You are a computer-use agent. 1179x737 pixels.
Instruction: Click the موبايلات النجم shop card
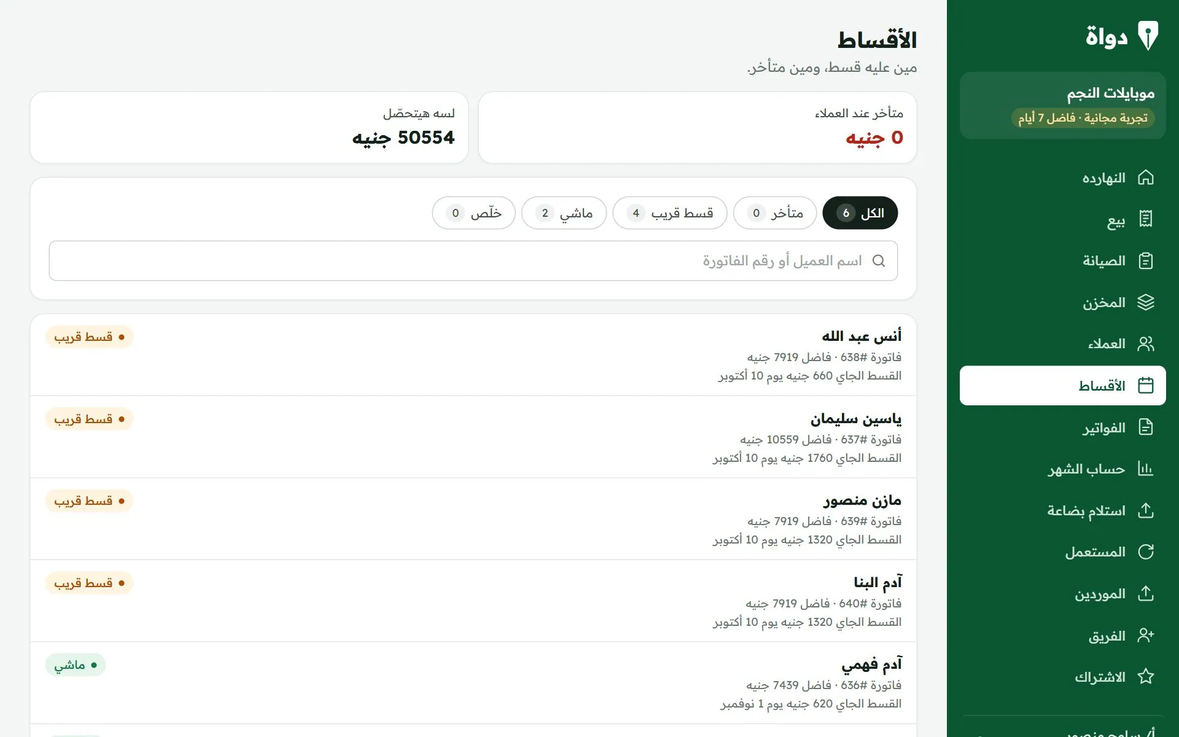[1062, 106]
